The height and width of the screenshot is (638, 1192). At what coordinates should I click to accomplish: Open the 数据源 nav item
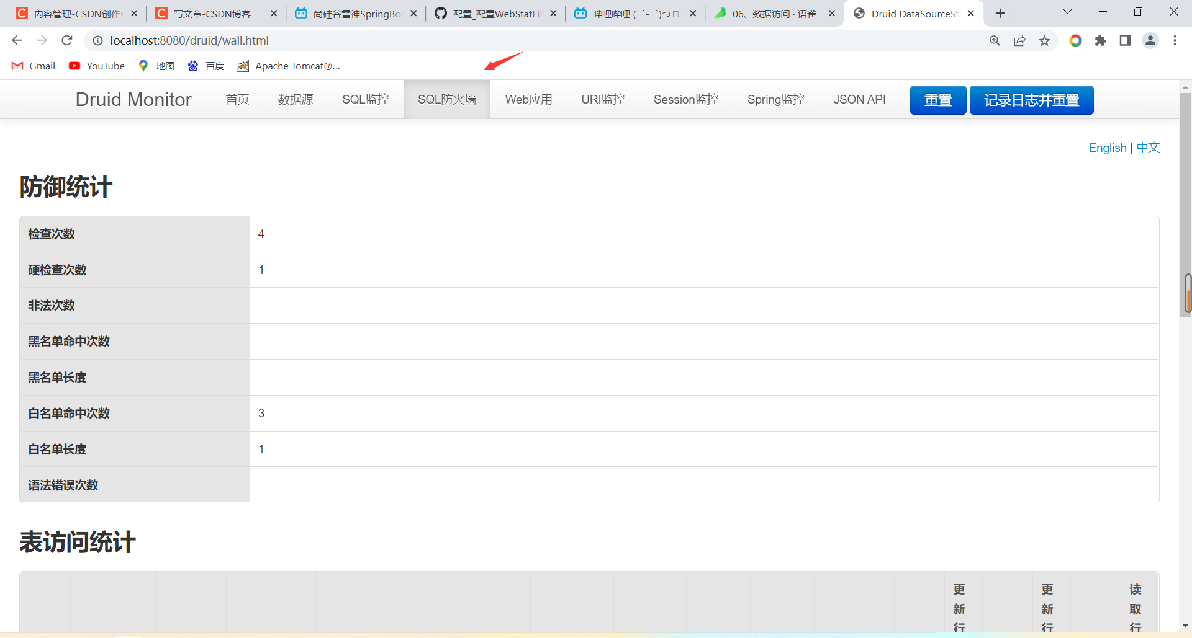point(296,99)
